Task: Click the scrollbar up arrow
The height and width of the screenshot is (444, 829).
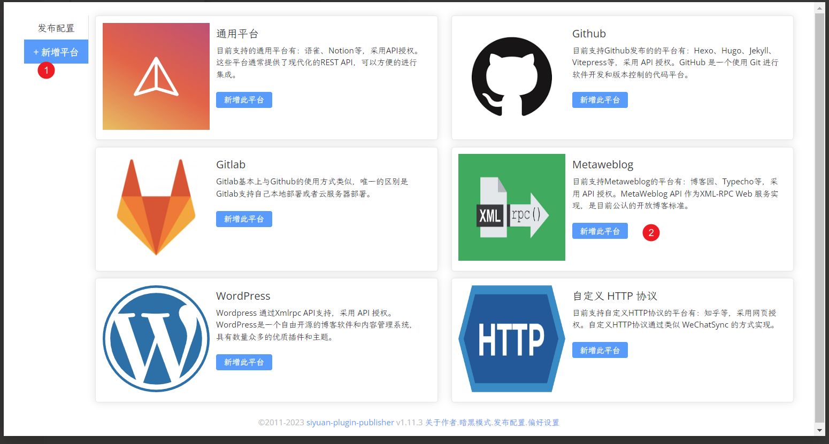Action: [x=819, y=8]
